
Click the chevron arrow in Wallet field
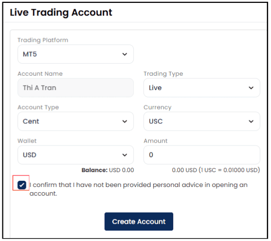click(125, 155)
